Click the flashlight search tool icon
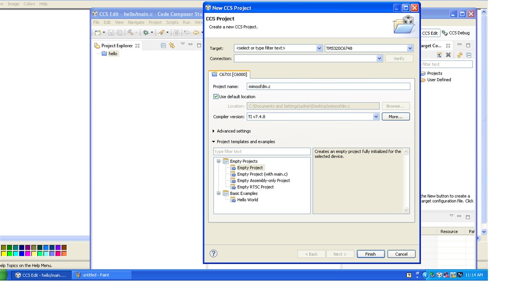 [x=161, y=33]
